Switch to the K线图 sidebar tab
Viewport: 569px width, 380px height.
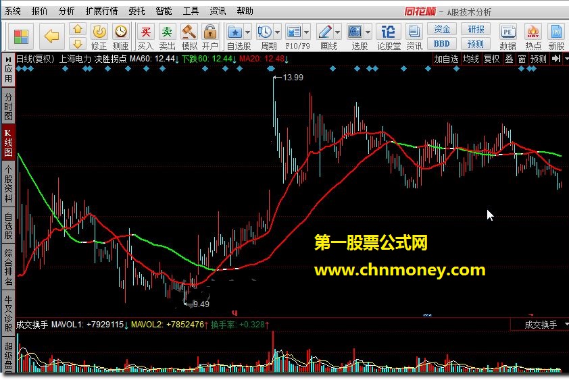pos(8,142)
